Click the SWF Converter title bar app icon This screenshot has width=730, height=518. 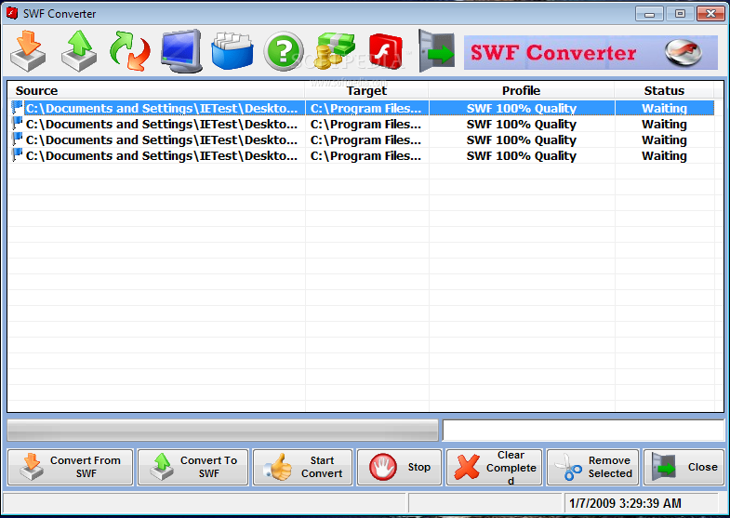pos(12,14)
